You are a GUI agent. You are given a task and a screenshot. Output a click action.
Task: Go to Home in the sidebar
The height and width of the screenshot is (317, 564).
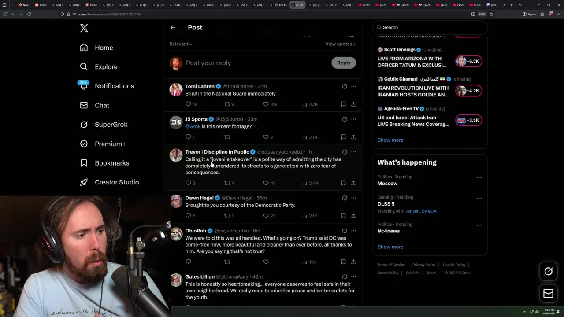[x=96, y=48]
